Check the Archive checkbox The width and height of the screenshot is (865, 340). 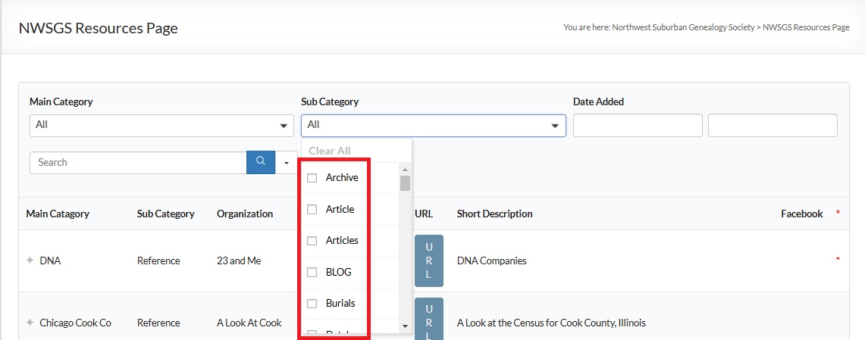(312, 178)
